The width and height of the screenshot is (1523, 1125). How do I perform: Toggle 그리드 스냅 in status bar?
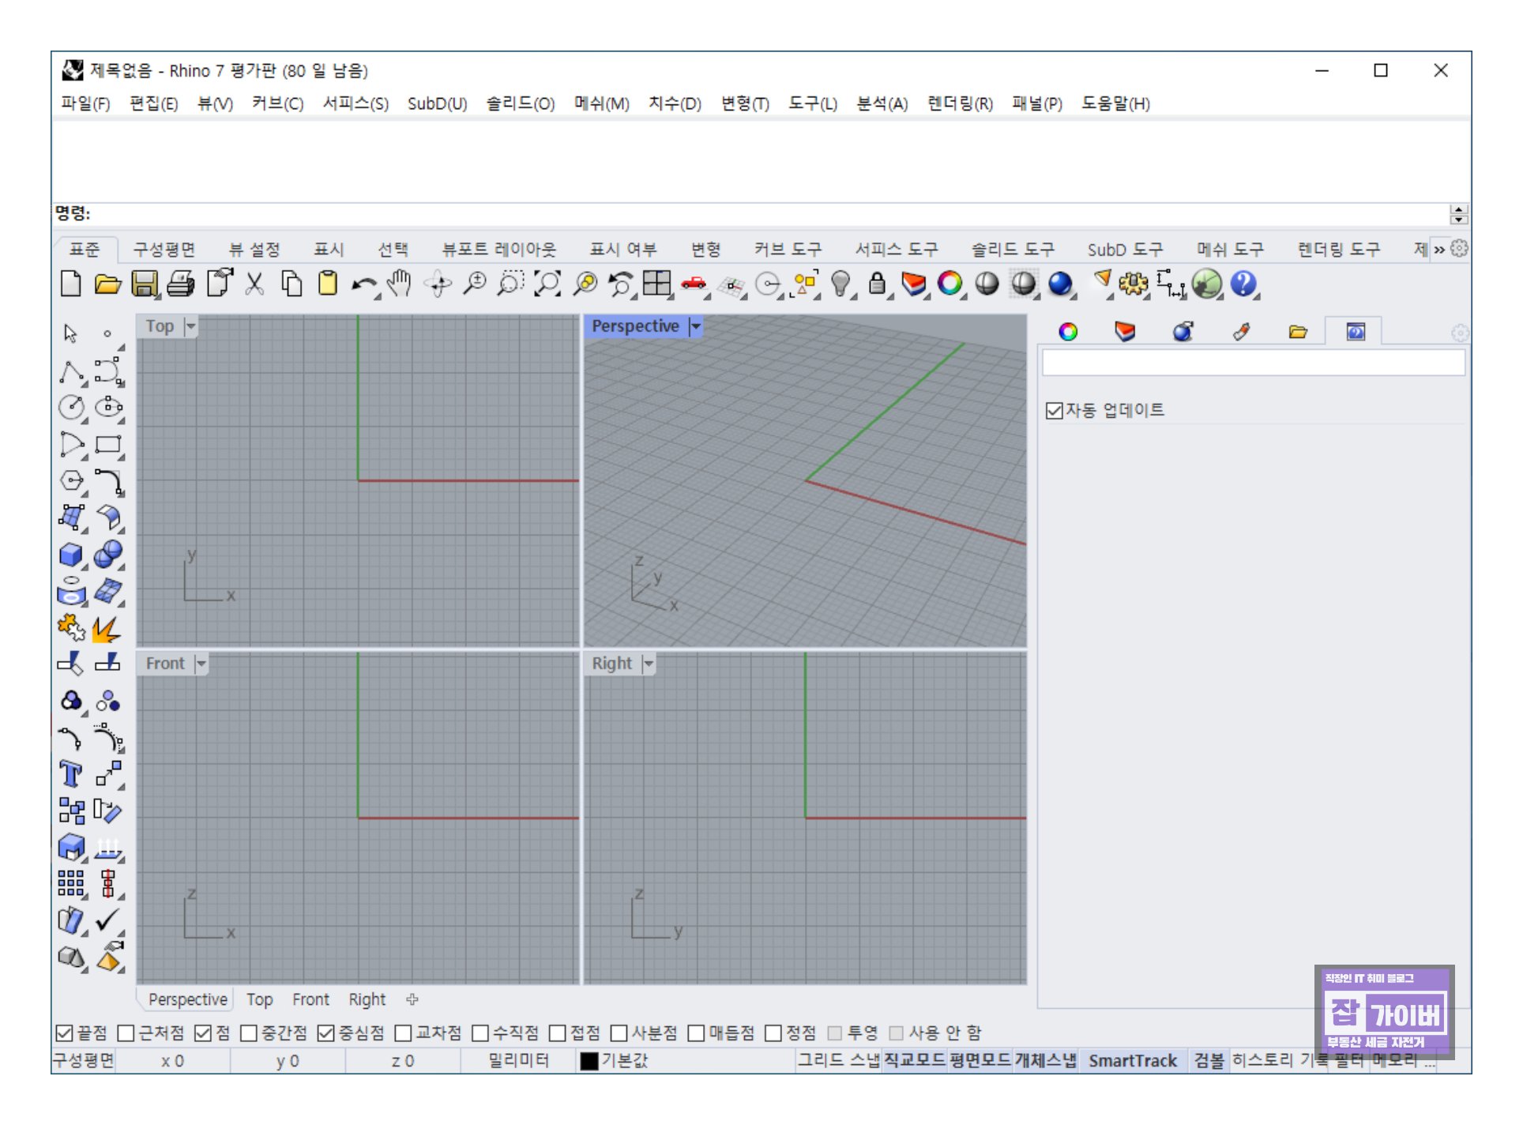(x=837, y=1061)
